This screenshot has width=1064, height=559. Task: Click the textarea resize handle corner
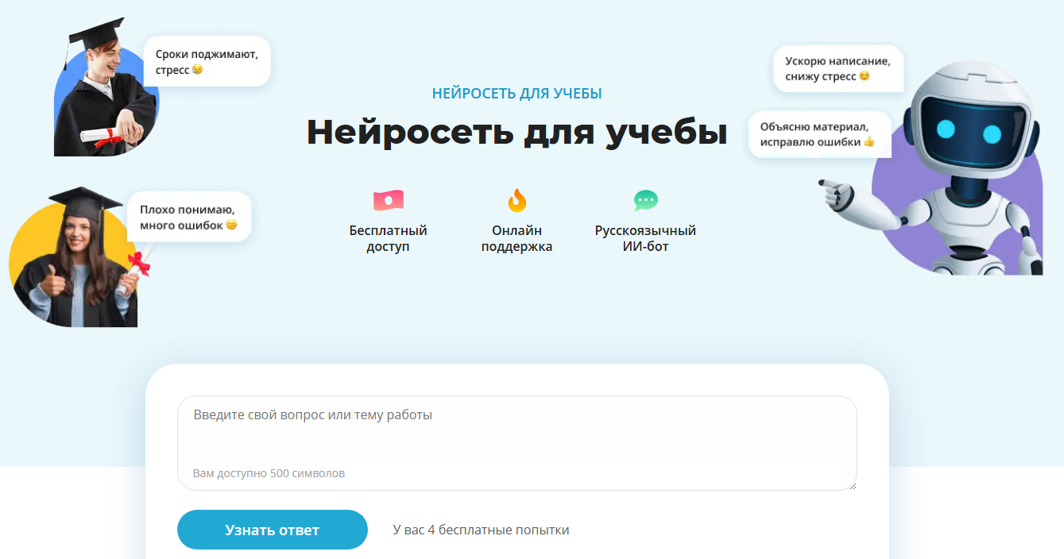(853, 486)
